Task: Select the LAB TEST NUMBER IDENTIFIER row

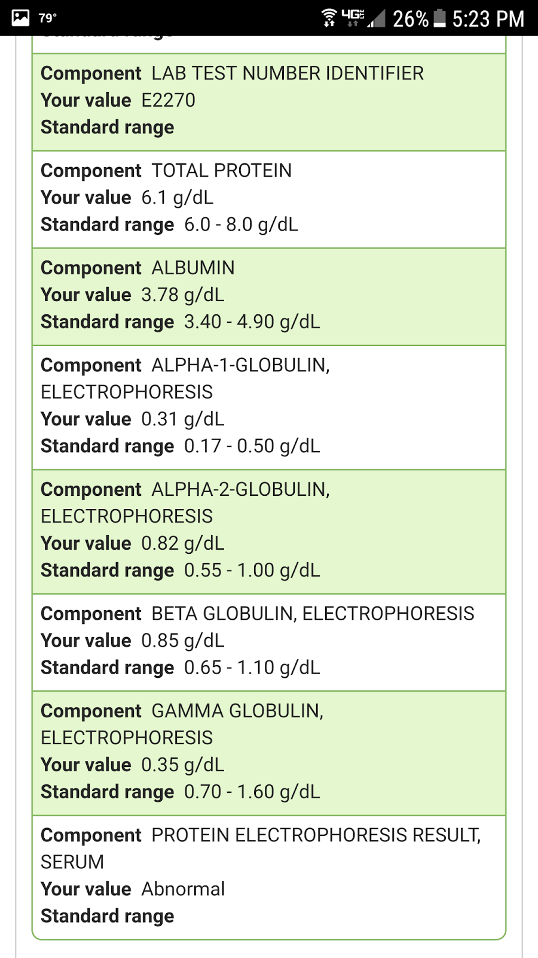Action: point(269,102)
